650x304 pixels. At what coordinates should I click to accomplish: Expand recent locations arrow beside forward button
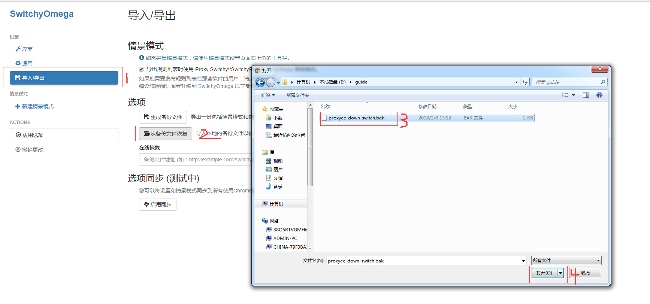[278, 82]
